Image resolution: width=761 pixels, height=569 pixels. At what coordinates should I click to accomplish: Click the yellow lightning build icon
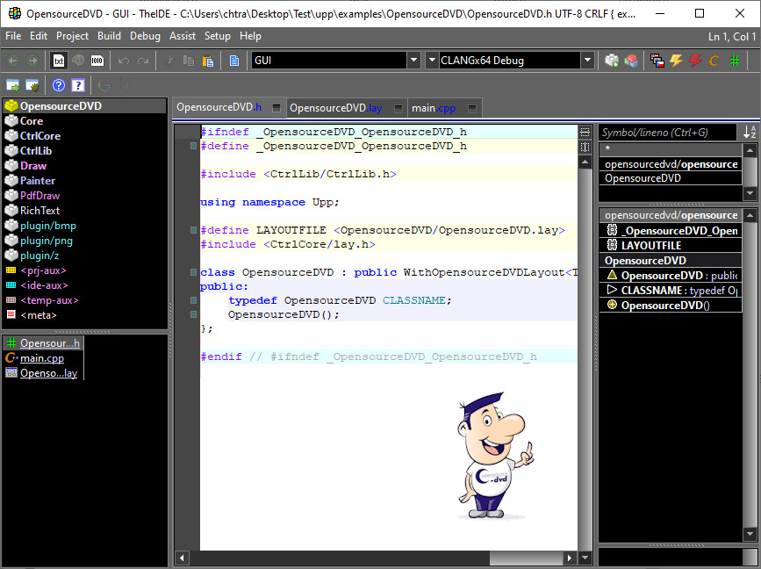click(676, 61)
